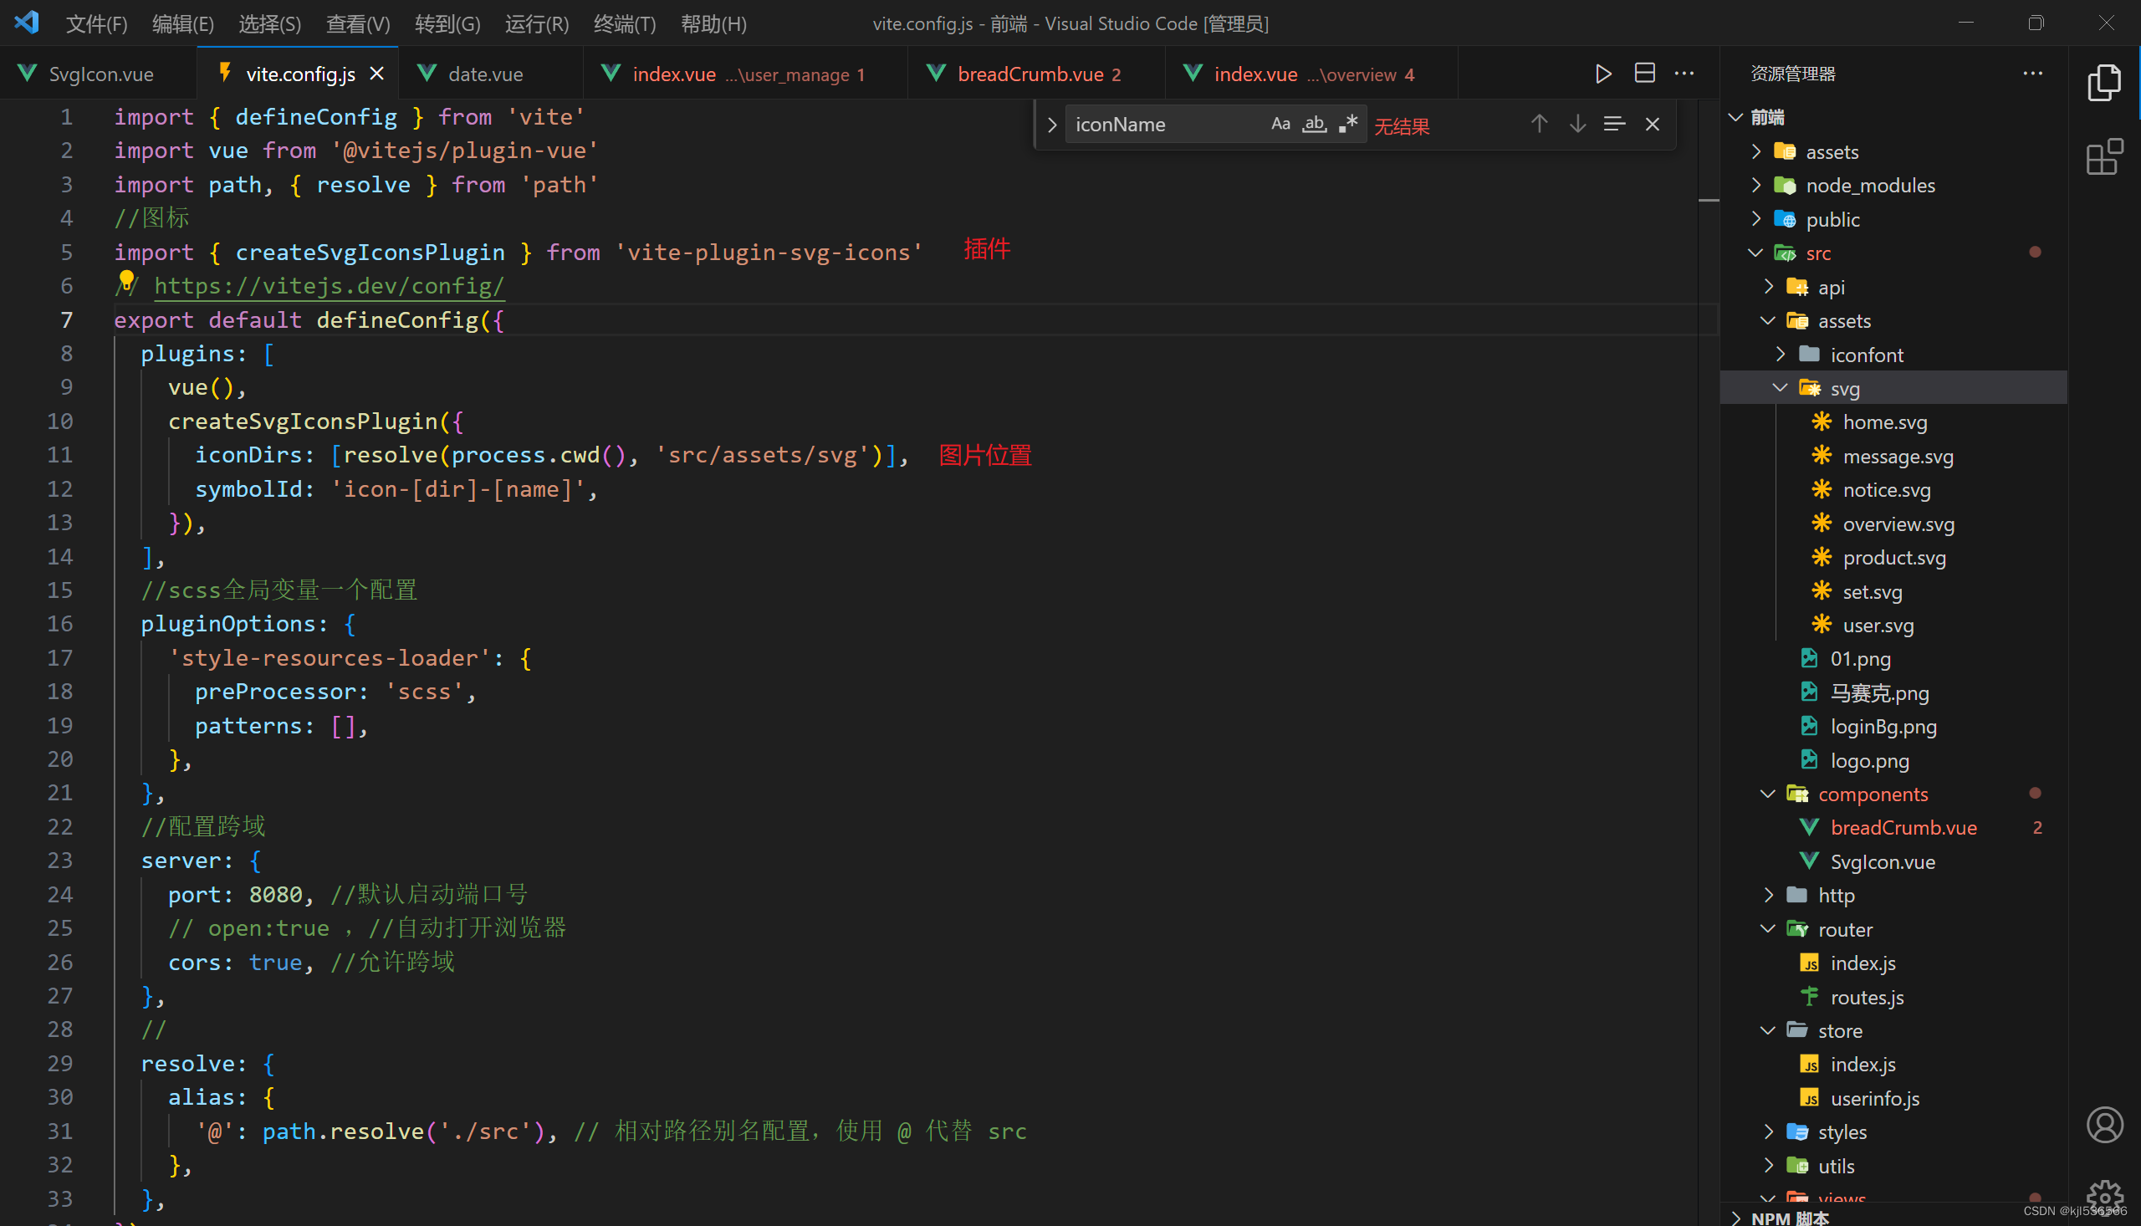Open the 运行(R) menu
Image resolution: width=2141 pixels, height=1226 pixels.
pyautogui.click(x=536, y=23)
